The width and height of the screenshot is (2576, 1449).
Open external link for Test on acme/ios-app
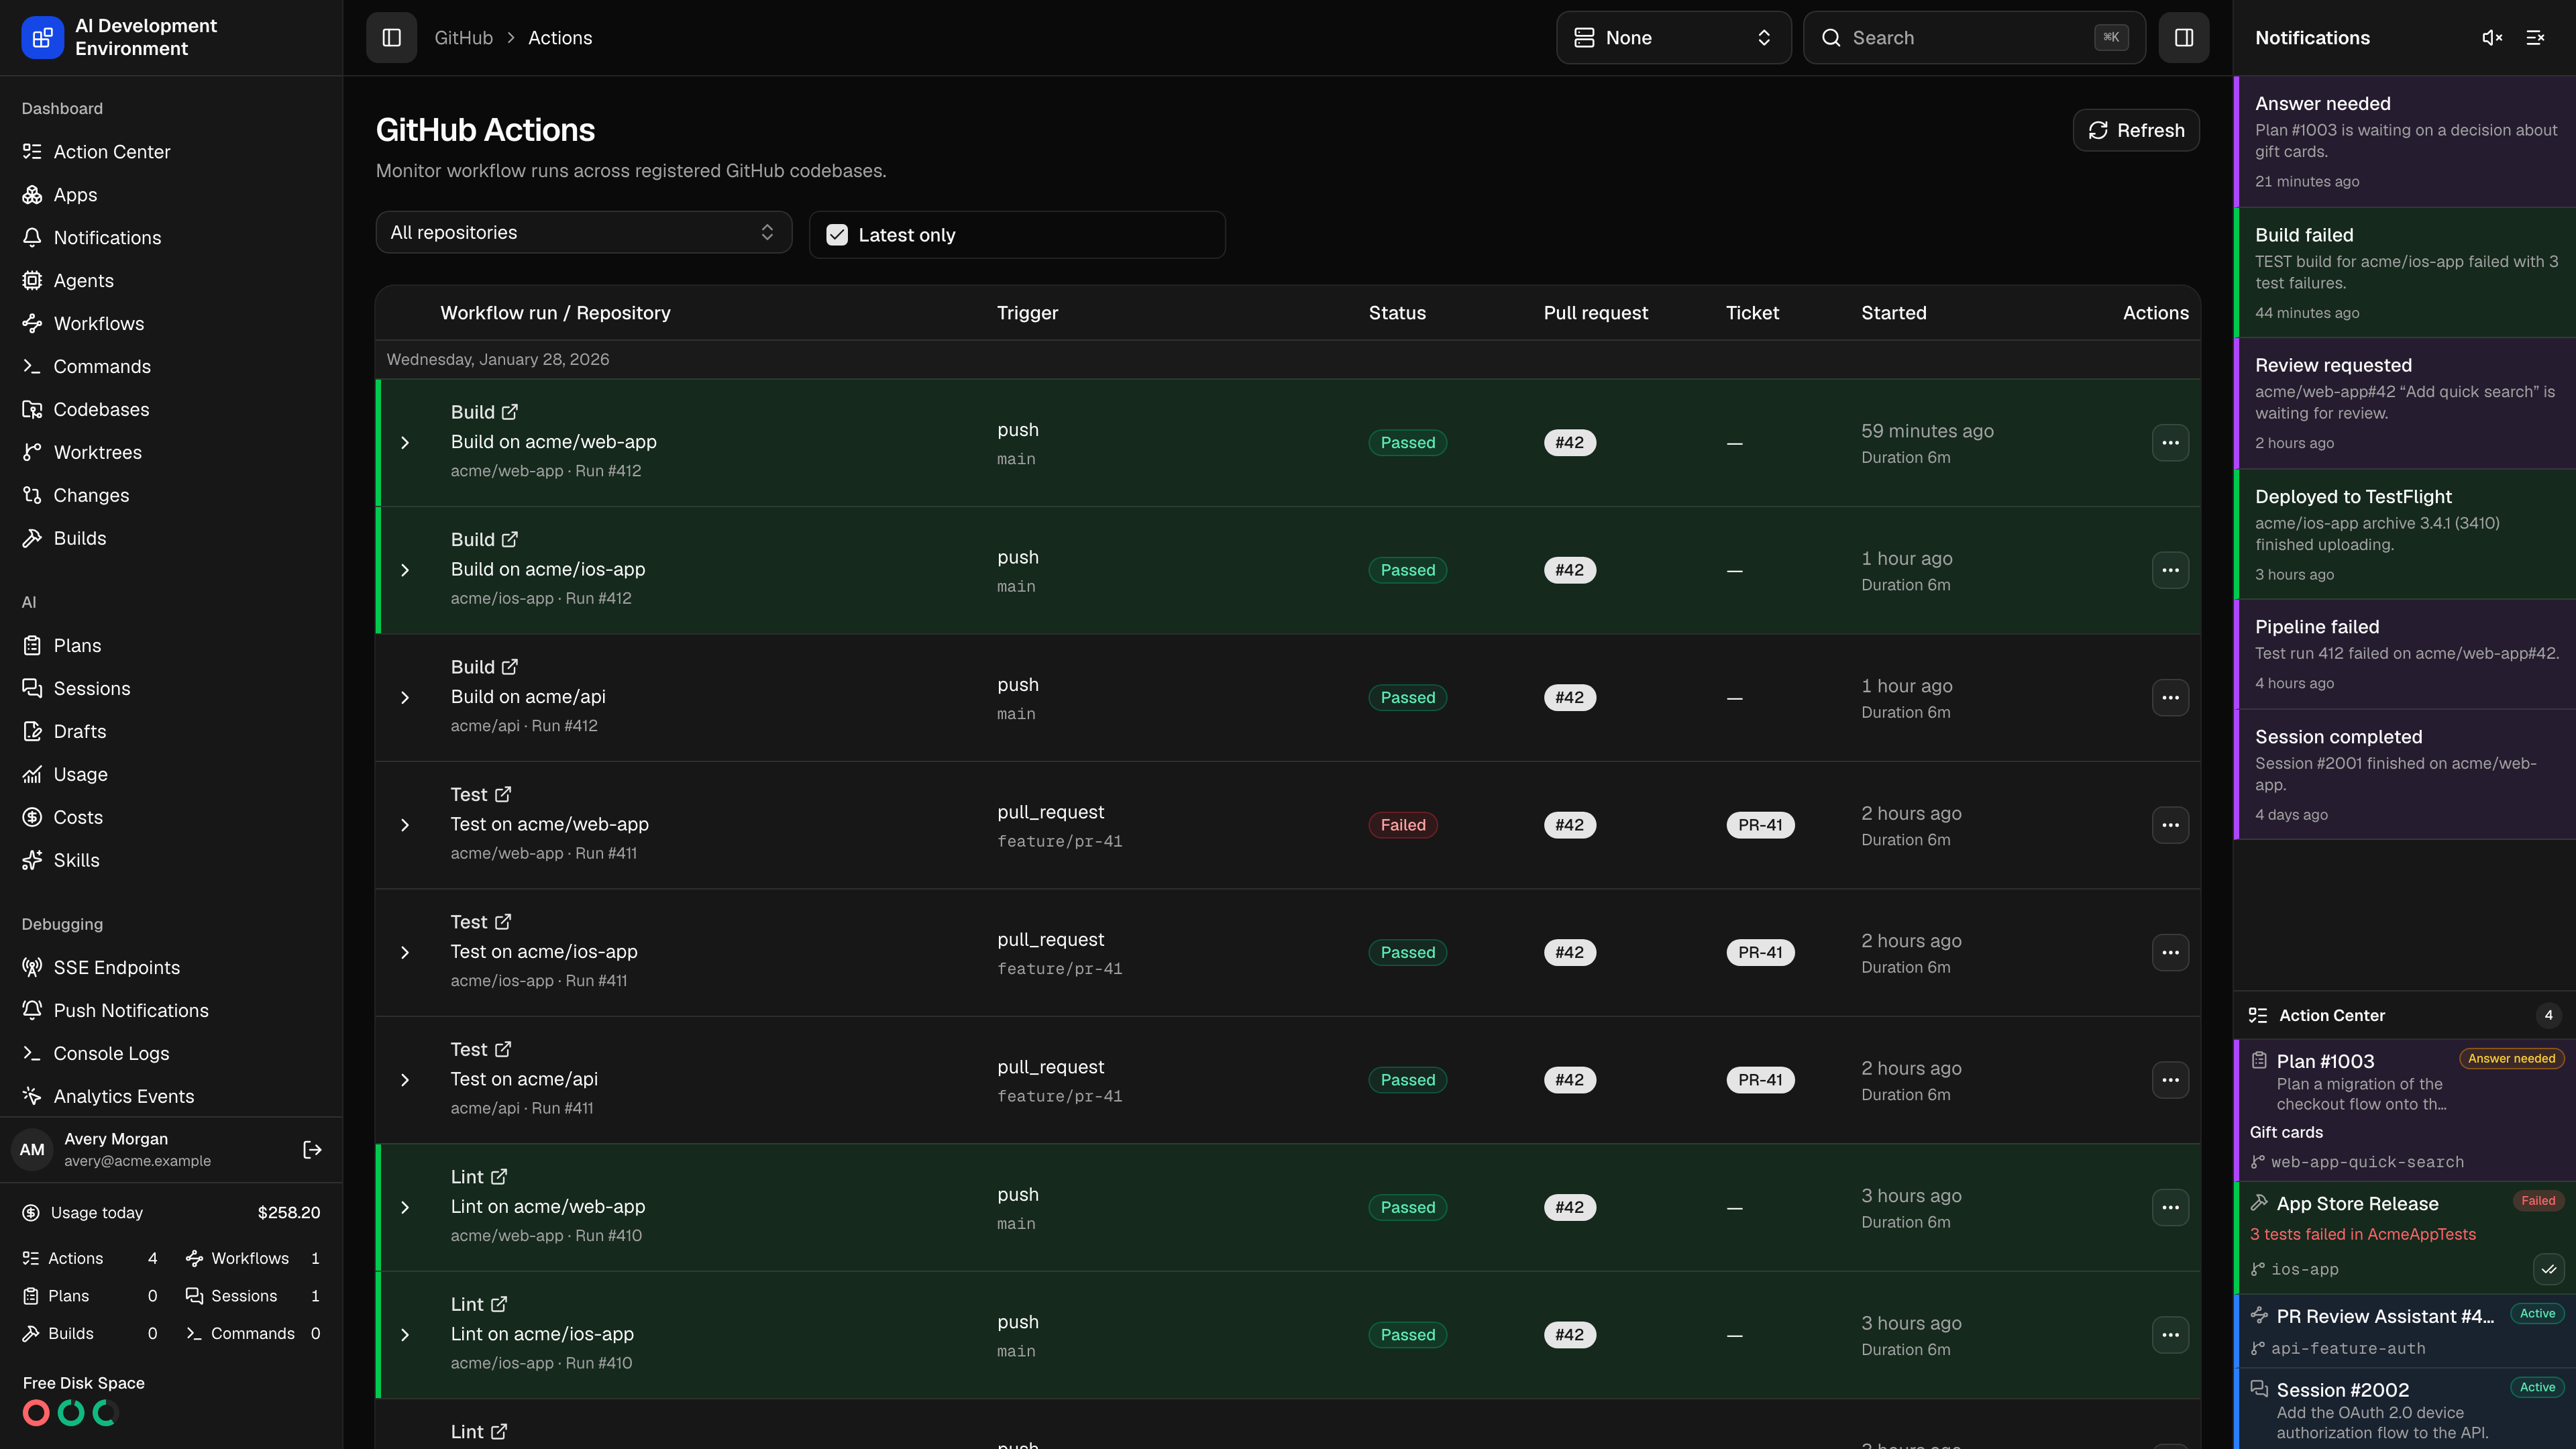tap(503, 922)
